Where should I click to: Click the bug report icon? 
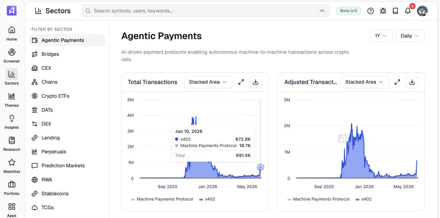coord(383,11)
